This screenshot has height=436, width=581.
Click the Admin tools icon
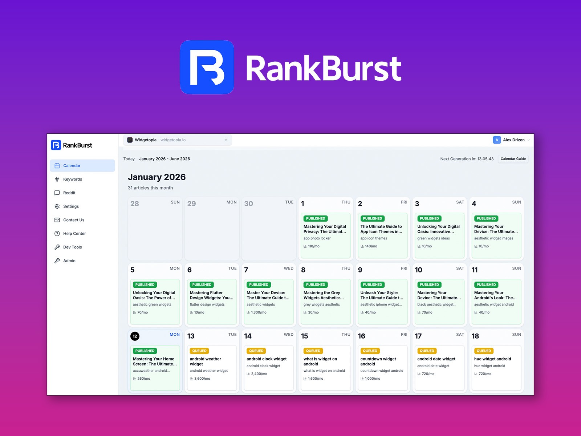(57, 261)
